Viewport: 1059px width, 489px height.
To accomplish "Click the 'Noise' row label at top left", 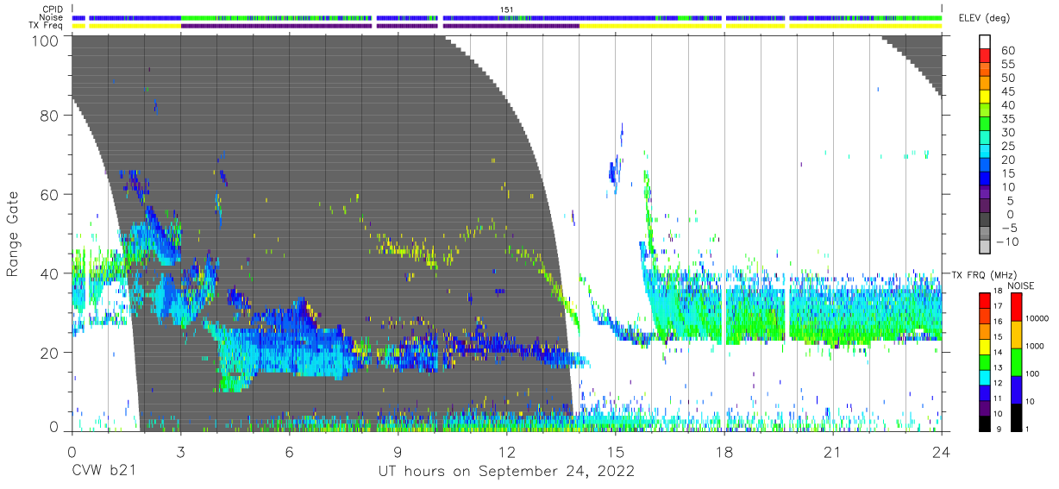I will click(x=51, y=17).
